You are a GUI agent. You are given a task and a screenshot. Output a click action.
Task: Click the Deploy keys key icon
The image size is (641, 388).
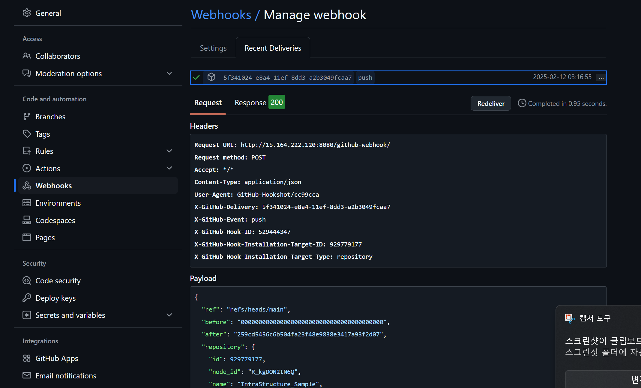click(x=27, y=298)
